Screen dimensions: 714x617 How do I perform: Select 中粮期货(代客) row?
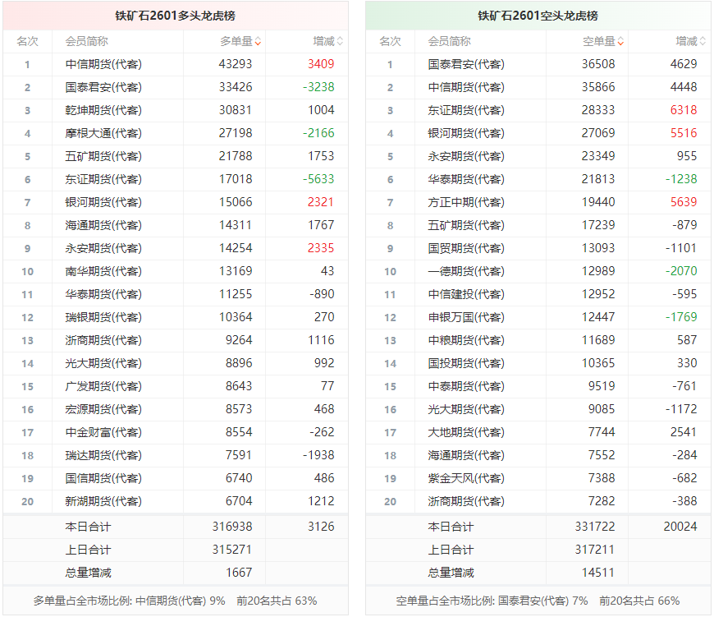(538, 340)
